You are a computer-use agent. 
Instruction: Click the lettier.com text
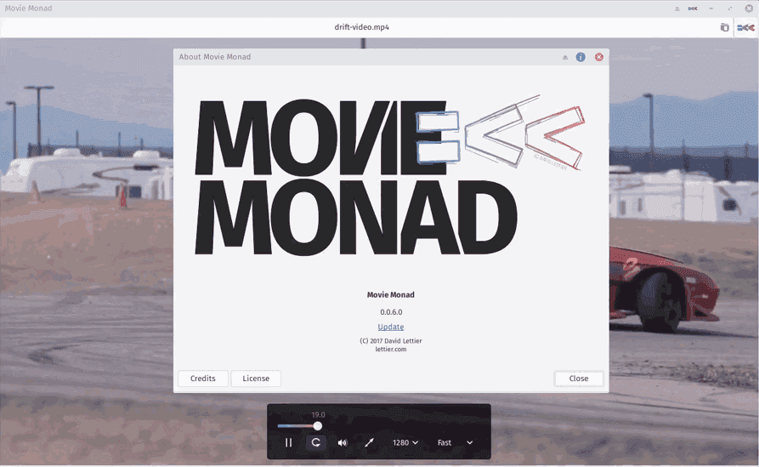pos(391,349)
